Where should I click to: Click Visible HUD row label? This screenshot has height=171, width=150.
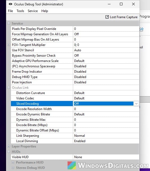pyautogui.click(x=20, y=157)
